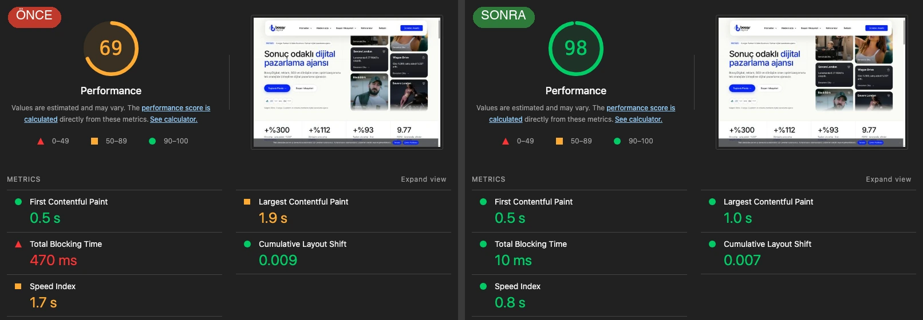The height and width of the screenshot is (320, 923).
Task: Click the orange 69 performance score gauge
Action: (x=111, y=49)
